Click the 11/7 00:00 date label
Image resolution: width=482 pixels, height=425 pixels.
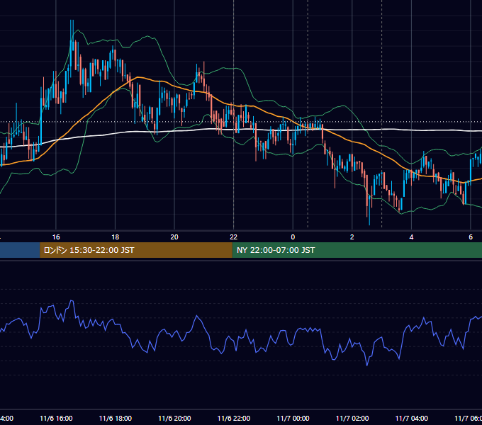293,418
